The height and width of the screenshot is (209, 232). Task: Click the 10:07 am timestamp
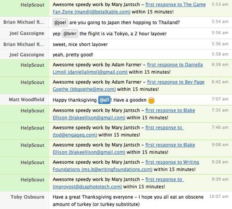(x=219, y=196)
